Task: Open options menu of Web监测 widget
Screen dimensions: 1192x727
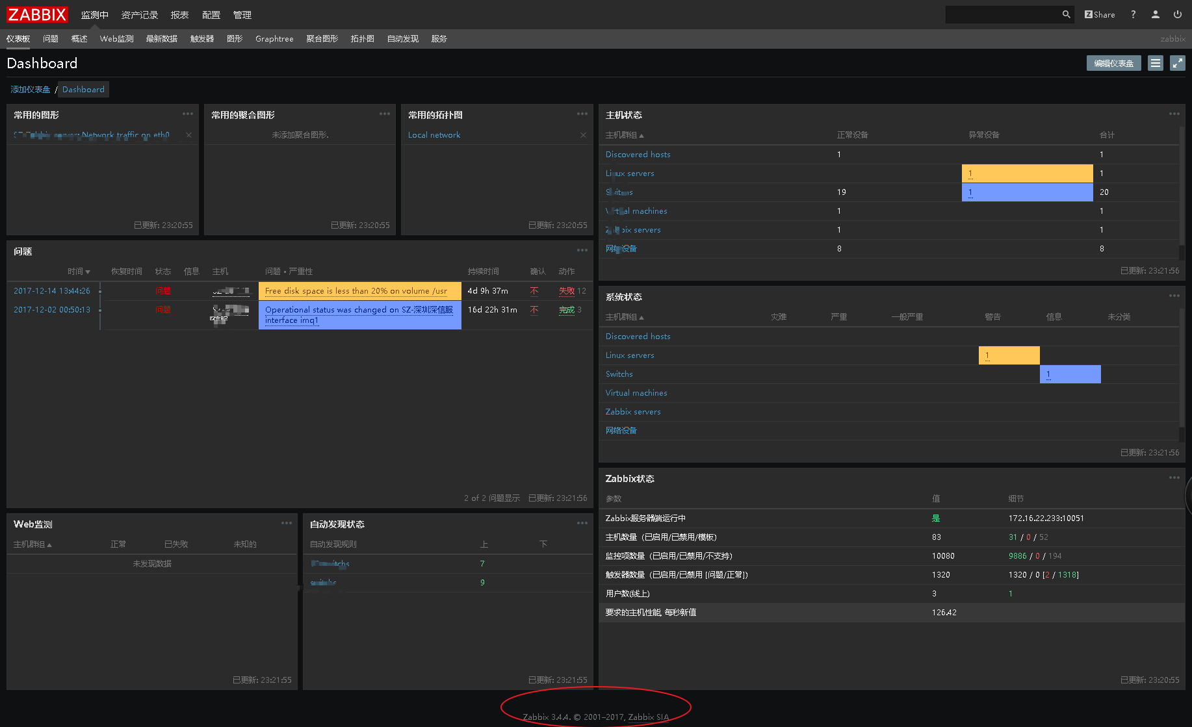Action: [x=287, y=523]
